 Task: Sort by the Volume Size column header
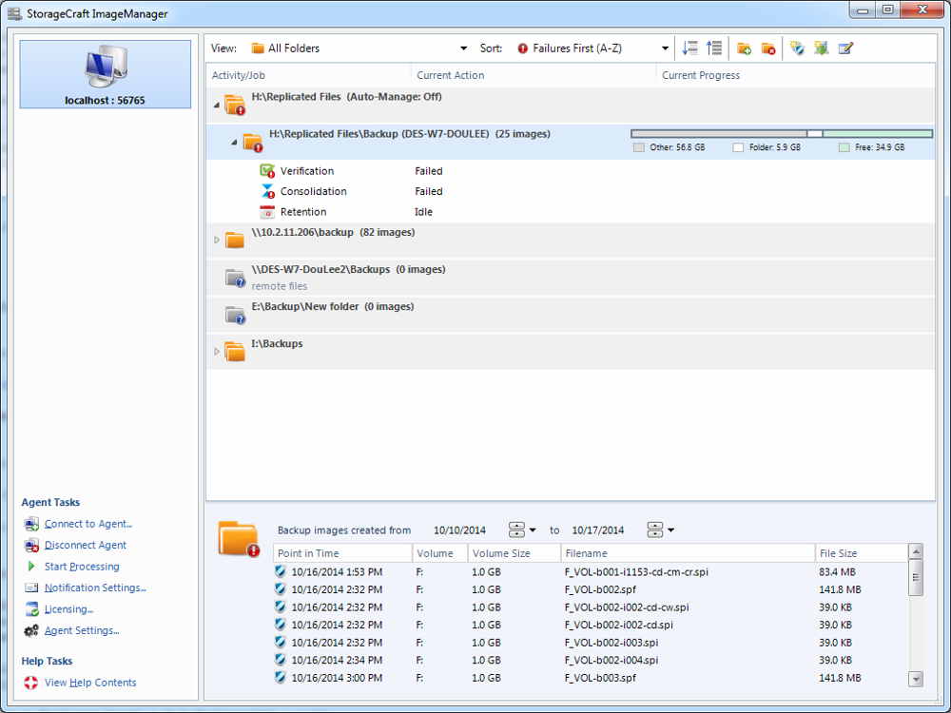click(514, 553)
